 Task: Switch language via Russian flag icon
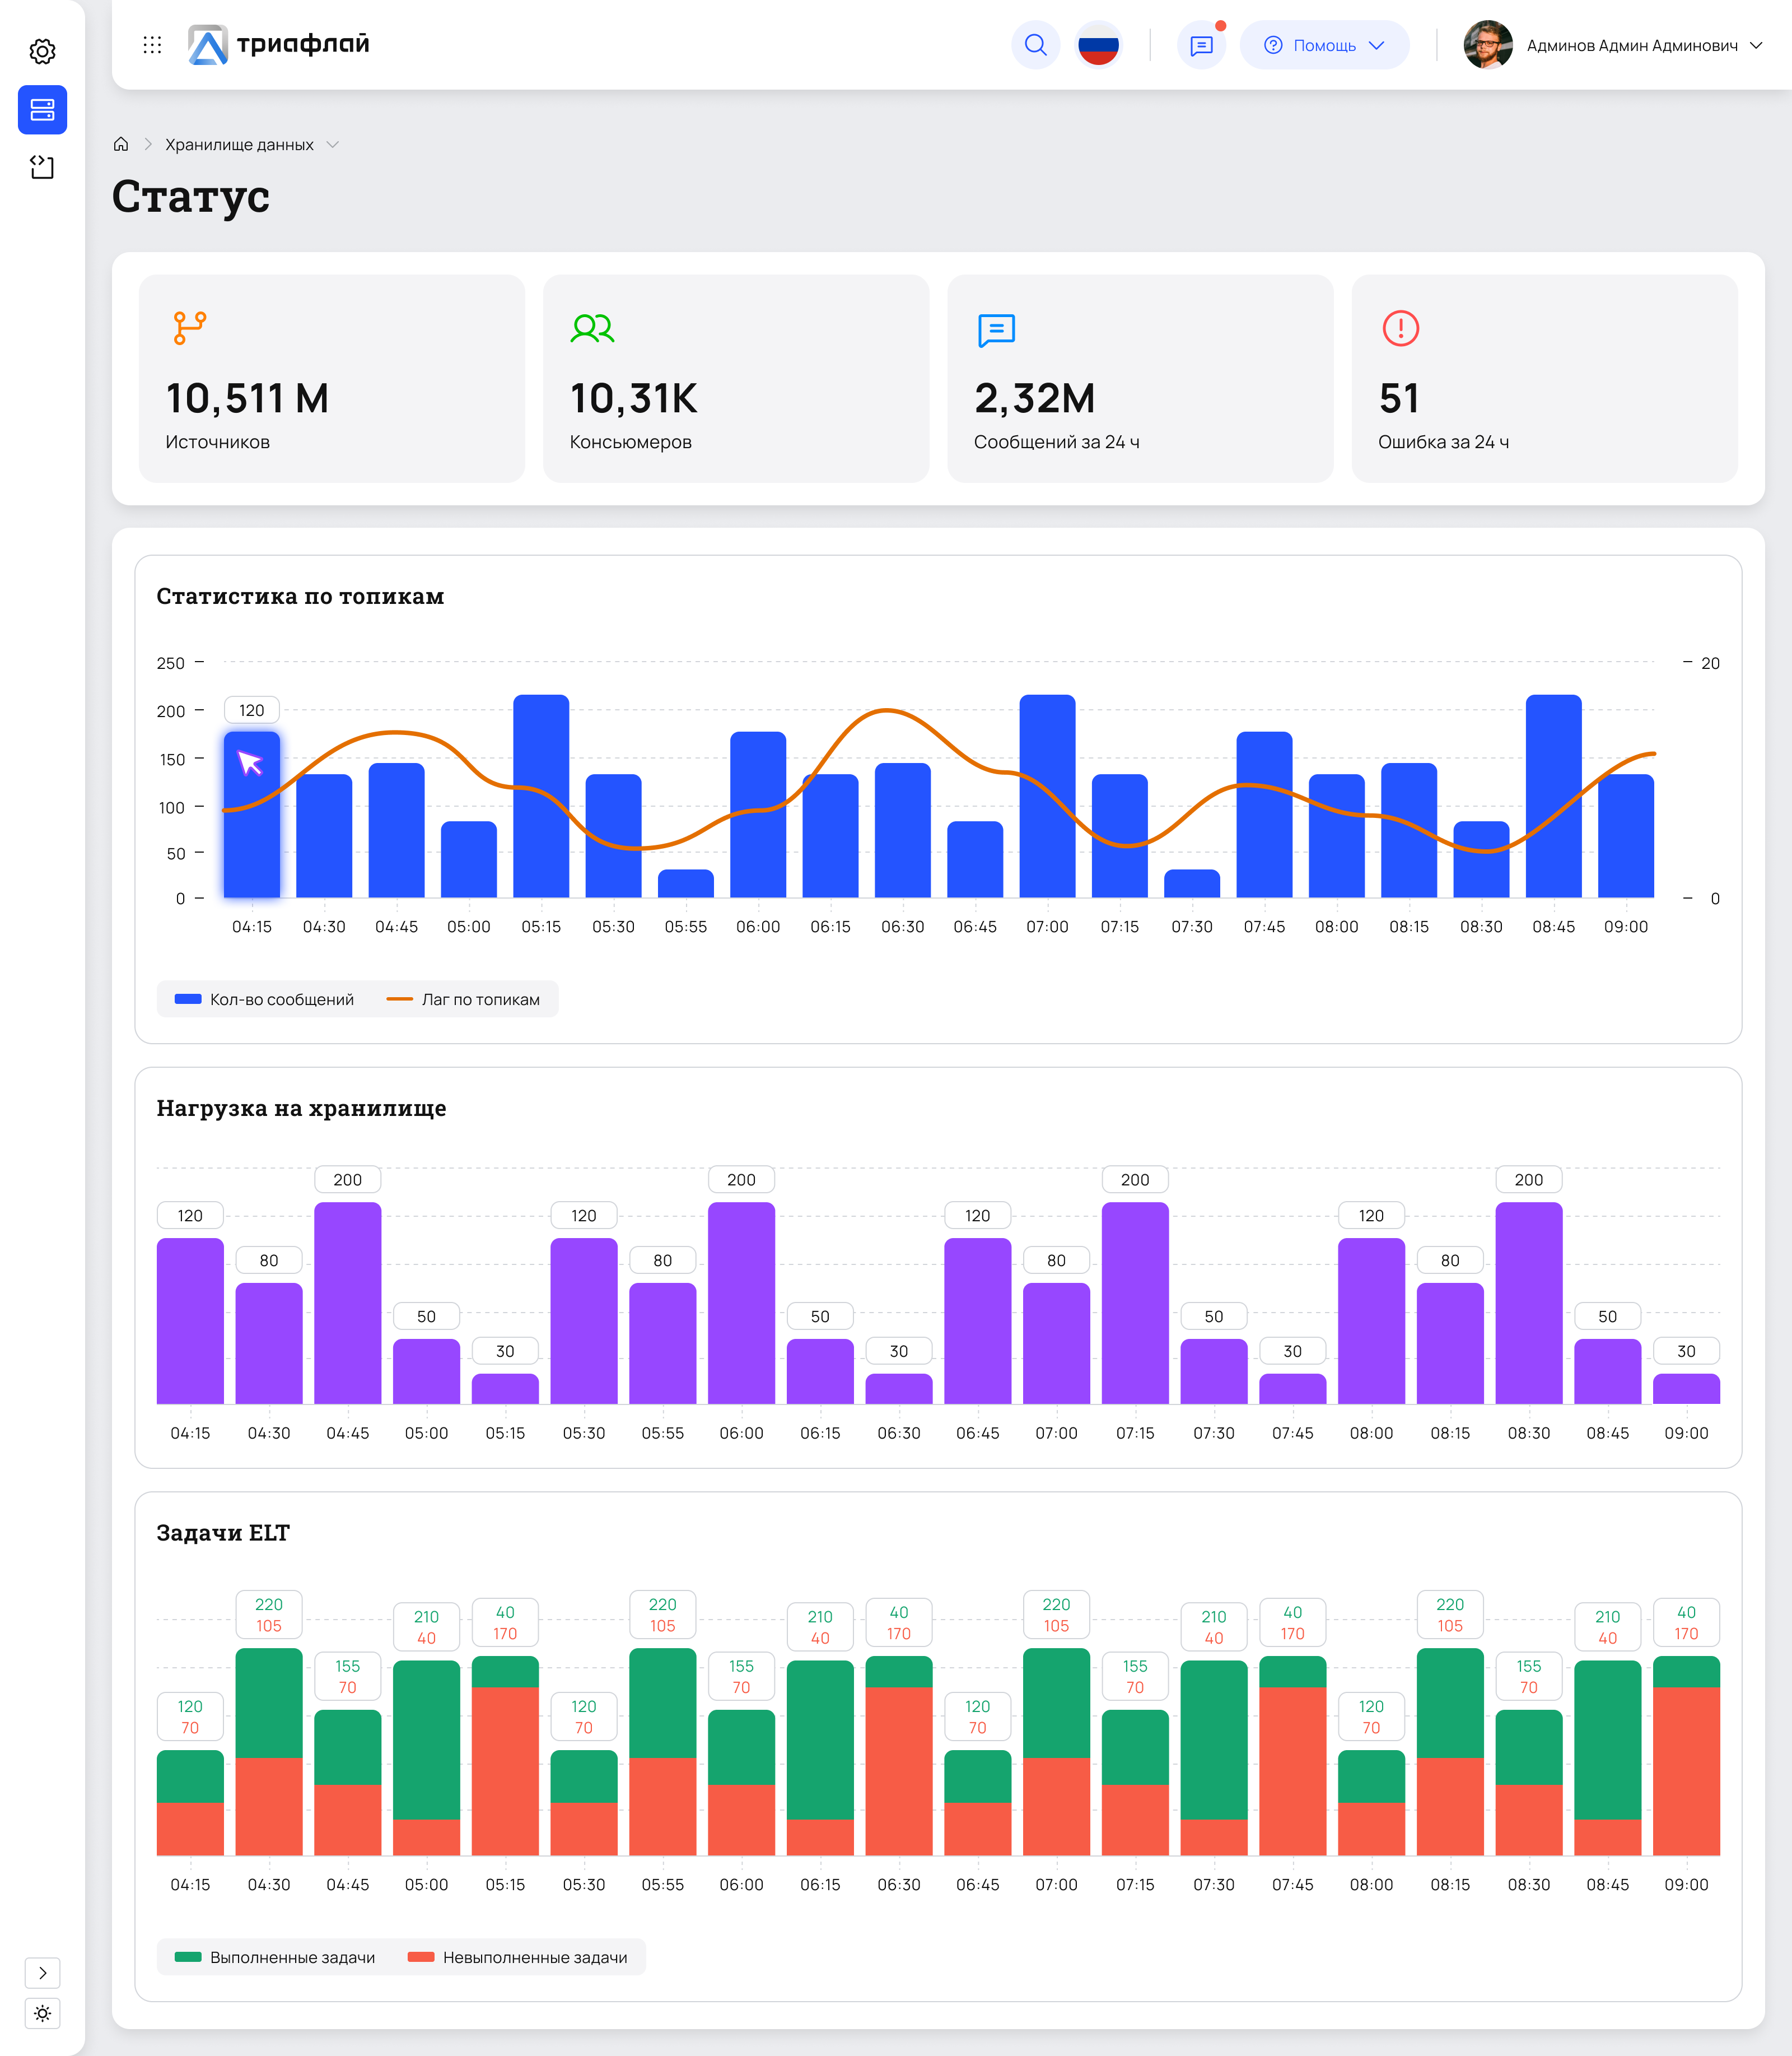tap(1098, 45)
